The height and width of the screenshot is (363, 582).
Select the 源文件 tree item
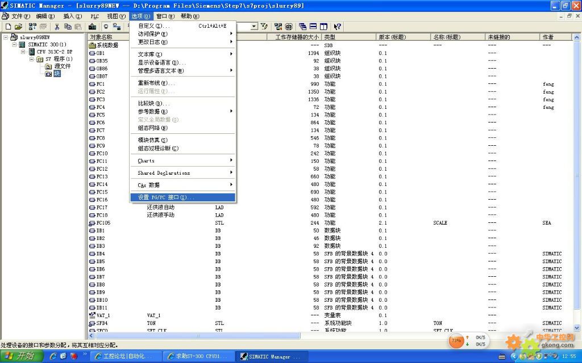[x=63, y=66]
